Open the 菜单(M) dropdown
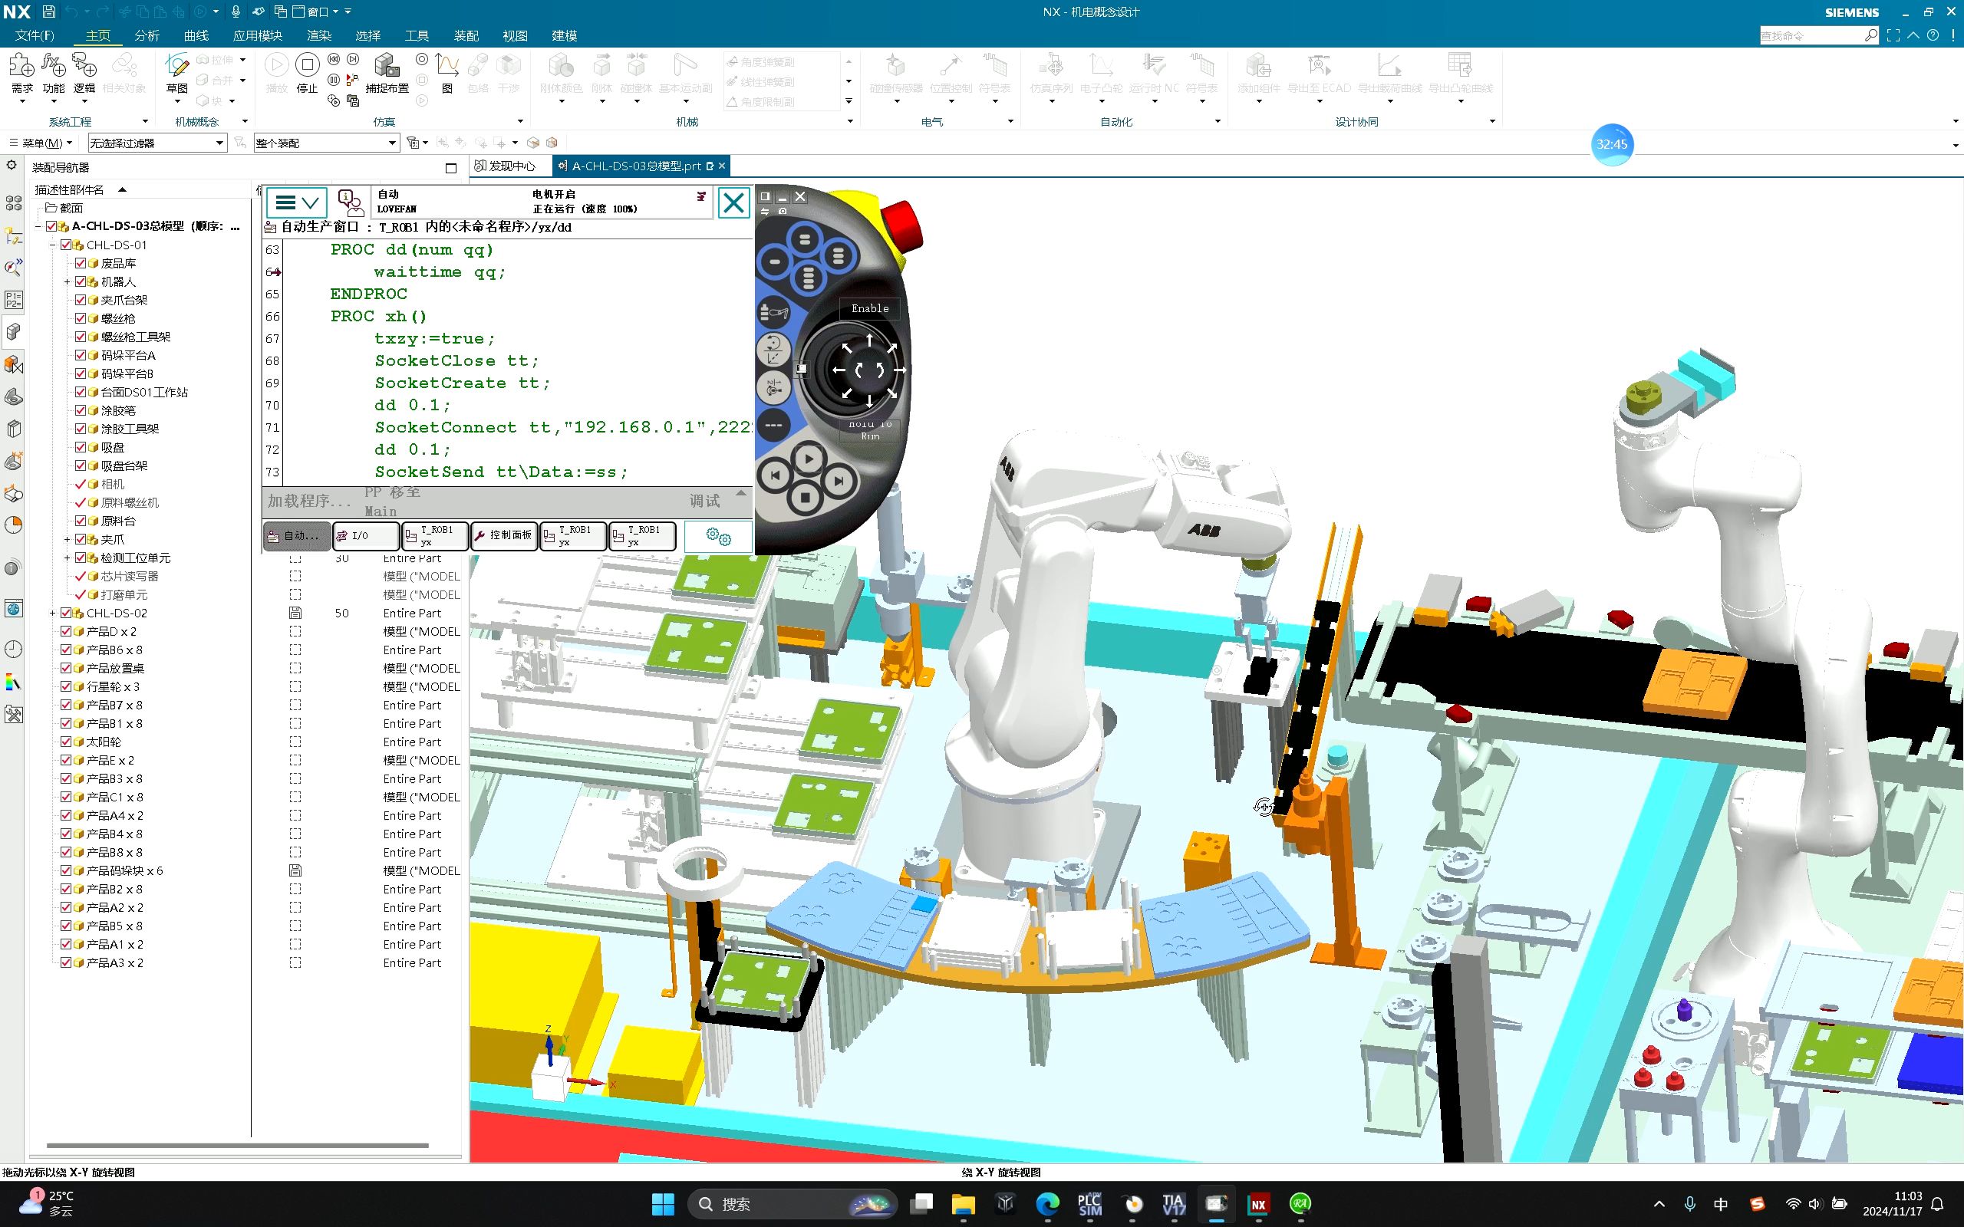Screen dimensions: 1964x1227 coord(41,143)
